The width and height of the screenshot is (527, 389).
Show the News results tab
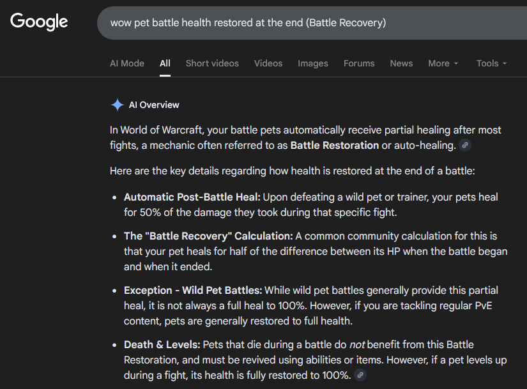coord(401,63)
